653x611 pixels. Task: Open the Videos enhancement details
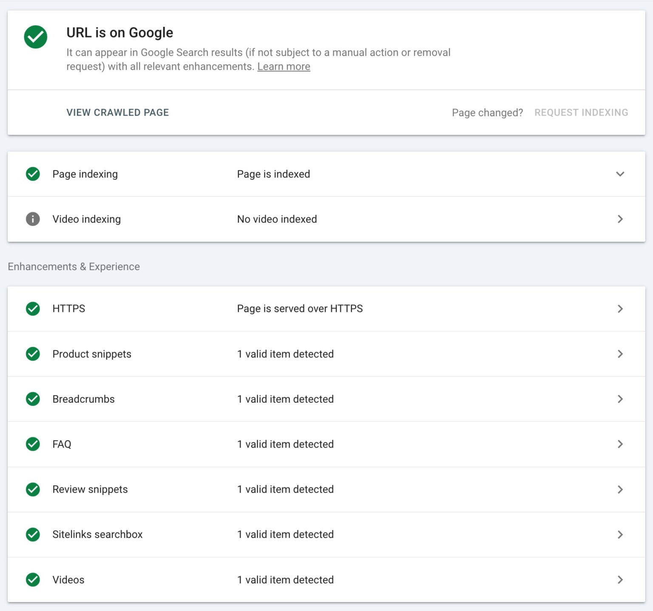tap(620, 580)
